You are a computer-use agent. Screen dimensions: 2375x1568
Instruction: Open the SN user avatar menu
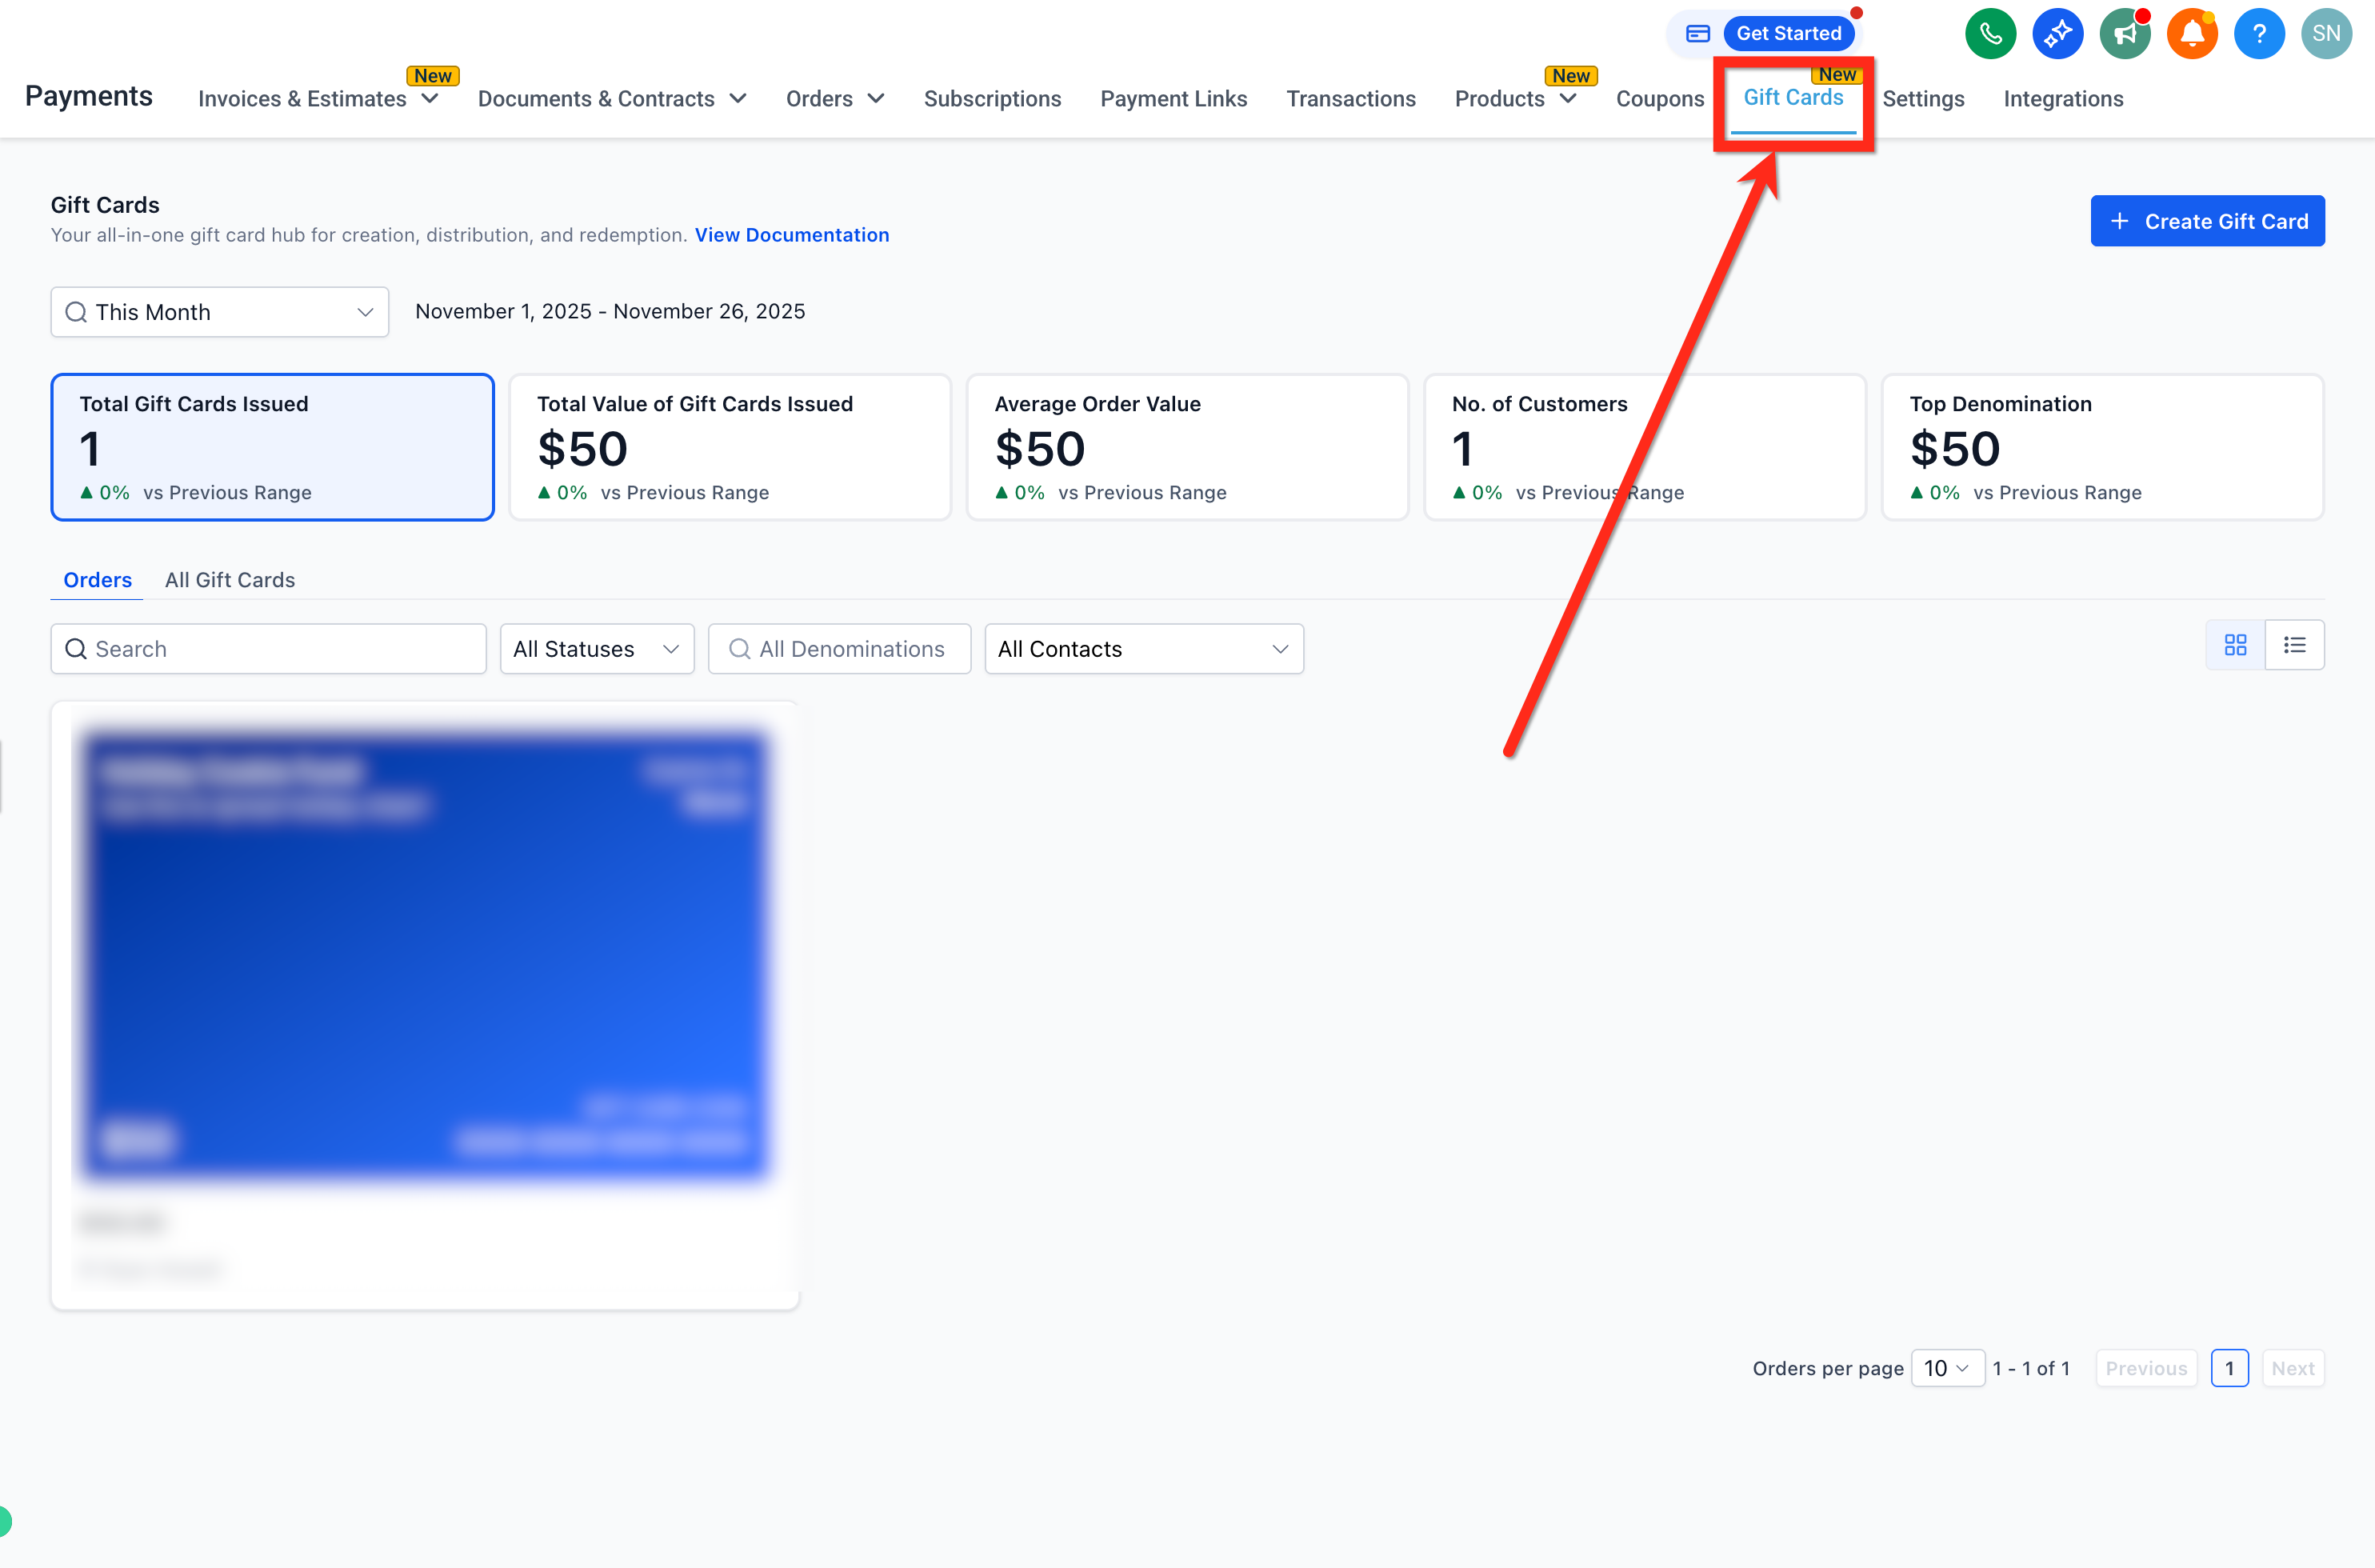pos(2326,34)
